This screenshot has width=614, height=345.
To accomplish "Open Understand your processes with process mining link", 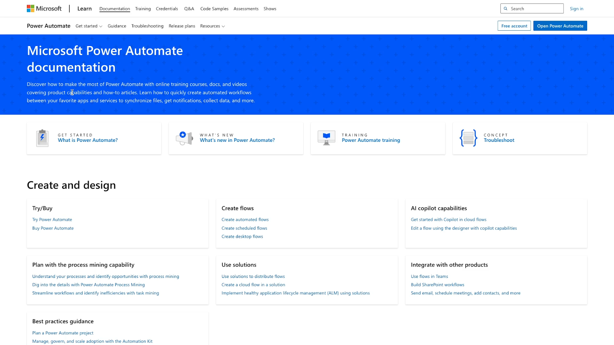I will pos(106,276).
